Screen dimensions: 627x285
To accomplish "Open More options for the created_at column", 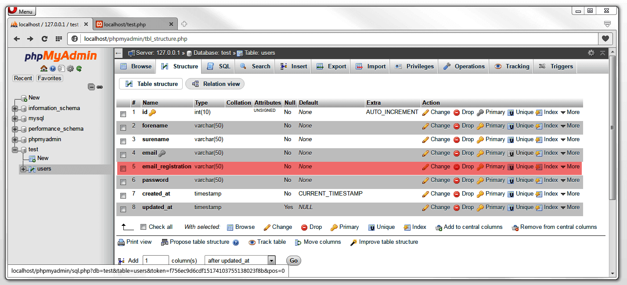I will click(573, 193).
